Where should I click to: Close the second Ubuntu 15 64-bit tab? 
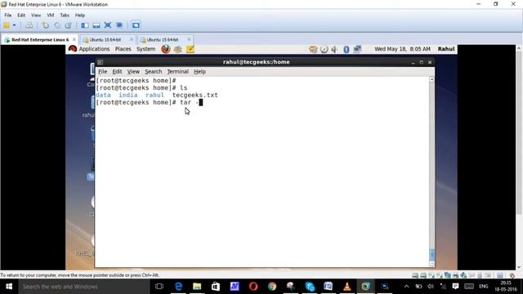(x=189, y=40)
